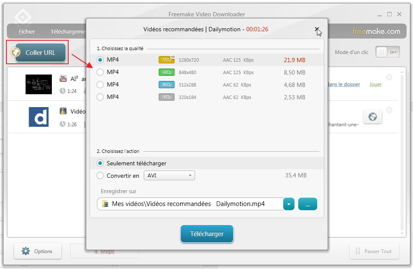Screen dimensions: 413x269
Task: Select the MP4 360p radio button
Action: tap(100, 84)
